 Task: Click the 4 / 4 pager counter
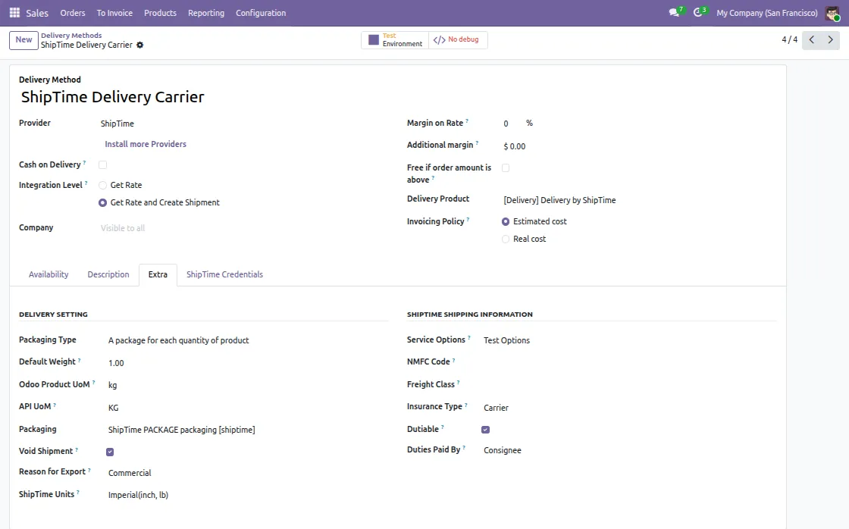click(789, 39)
